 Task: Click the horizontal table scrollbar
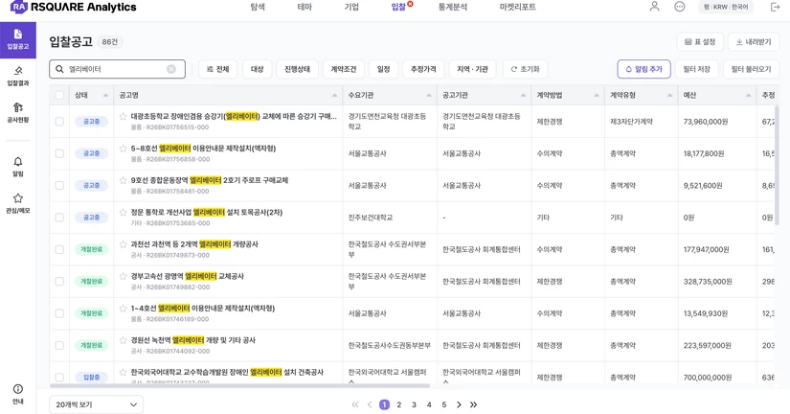239,386
